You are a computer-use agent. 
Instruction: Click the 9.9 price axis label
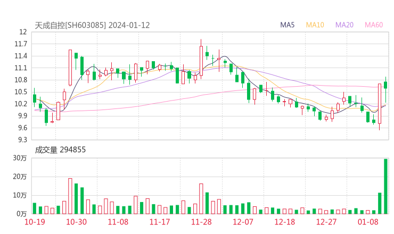[x=22, y=116]
